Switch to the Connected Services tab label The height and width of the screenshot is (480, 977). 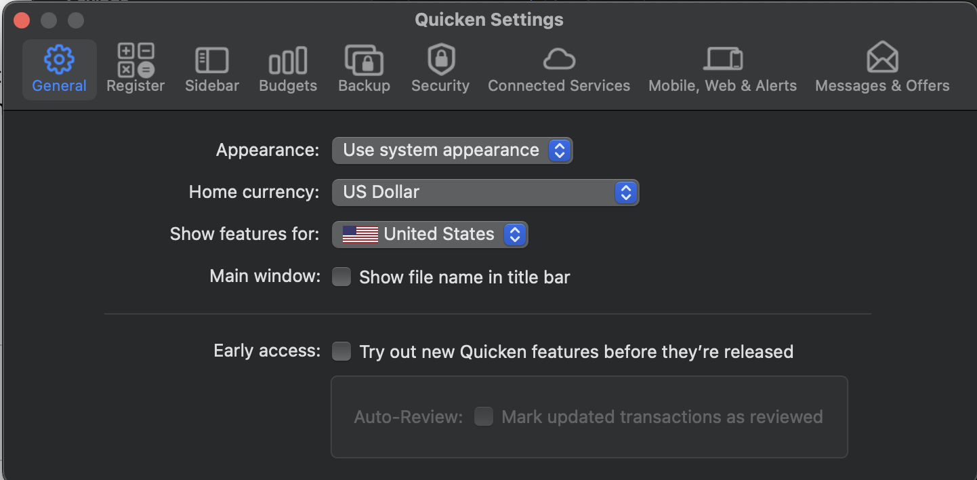click(559, 86)
